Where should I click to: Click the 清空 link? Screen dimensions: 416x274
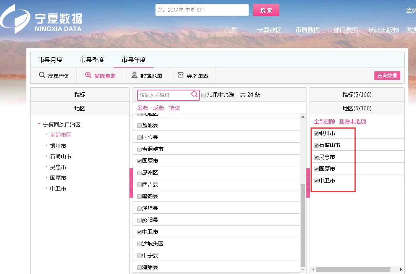click(174, 108)
